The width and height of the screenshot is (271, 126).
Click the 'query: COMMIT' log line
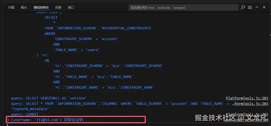pos(24,114)
